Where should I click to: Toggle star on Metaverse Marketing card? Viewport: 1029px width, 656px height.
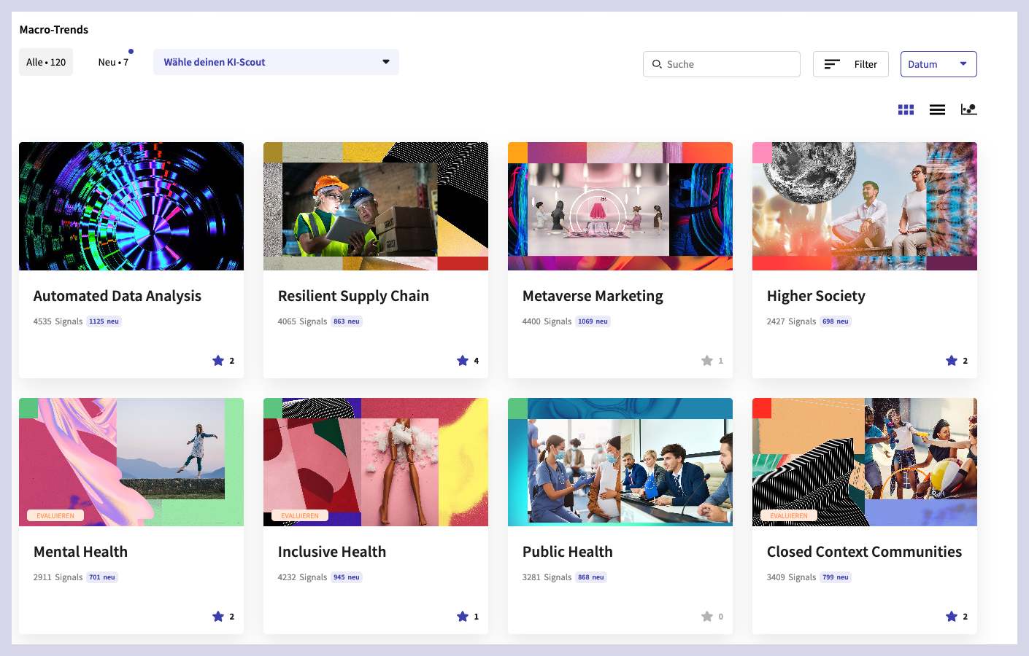707,361
